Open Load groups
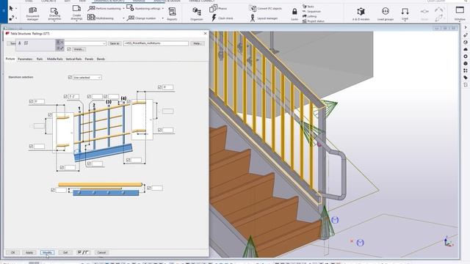 [x=385, y=14]
